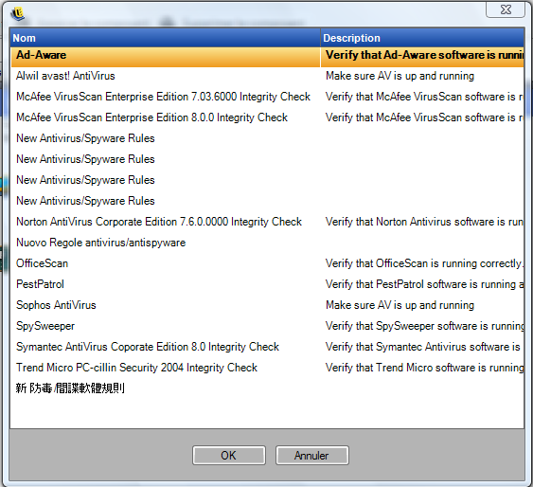
Task: Click description 'Verify that Ad-Aware software is runni'
Action: pyautogui.click(x=424, y=55)
